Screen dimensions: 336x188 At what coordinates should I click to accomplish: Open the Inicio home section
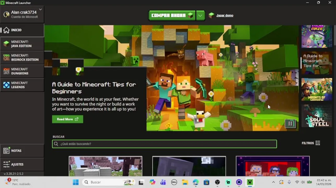[x=22, y=30]
